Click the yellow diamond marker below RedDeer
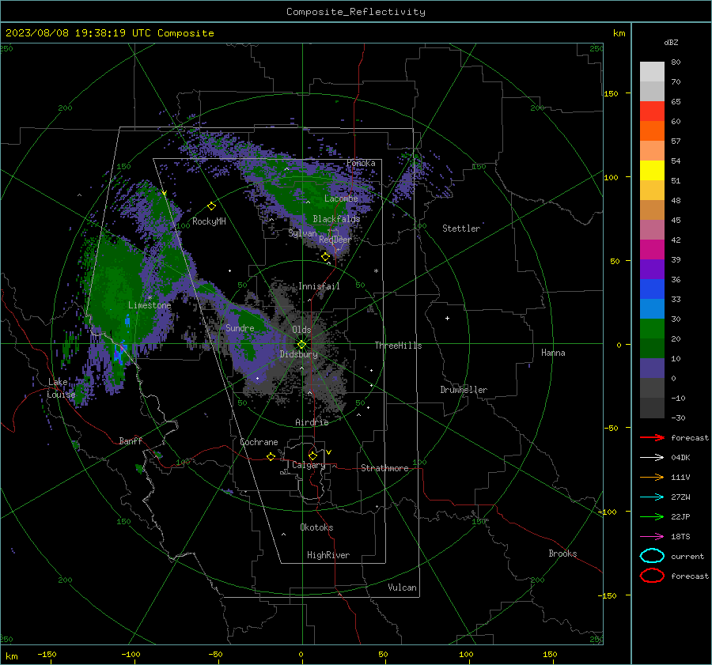 pos(325,257)
